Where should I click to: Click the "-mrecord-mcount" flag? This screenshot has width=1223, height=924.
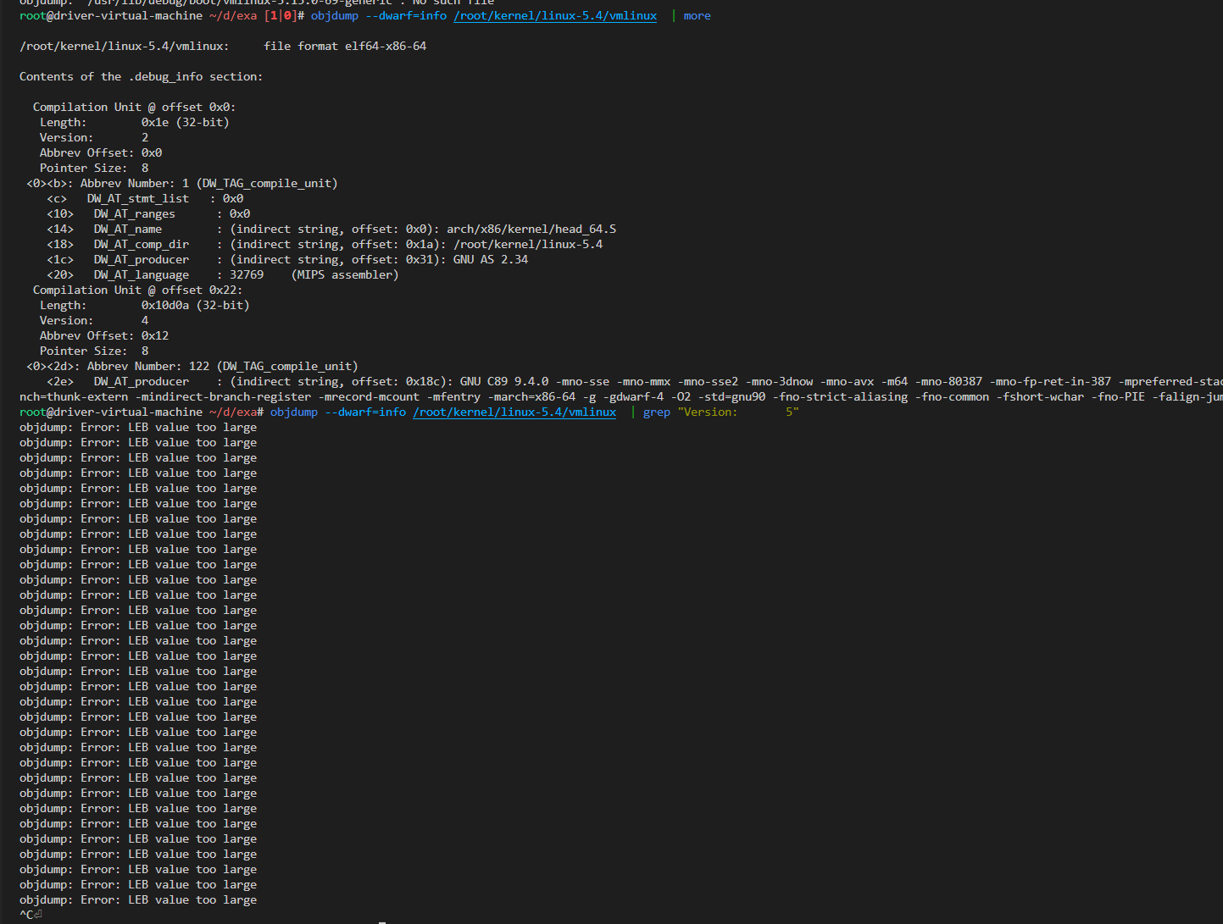tap(369, 396)
